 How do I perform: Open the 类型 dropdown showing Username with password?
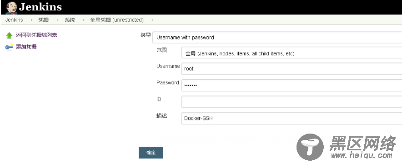[277, 38]
